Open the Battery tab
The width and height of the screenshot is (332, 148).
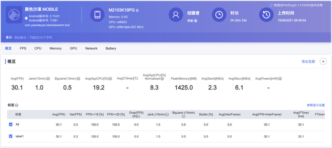click(x=111, y=48)
